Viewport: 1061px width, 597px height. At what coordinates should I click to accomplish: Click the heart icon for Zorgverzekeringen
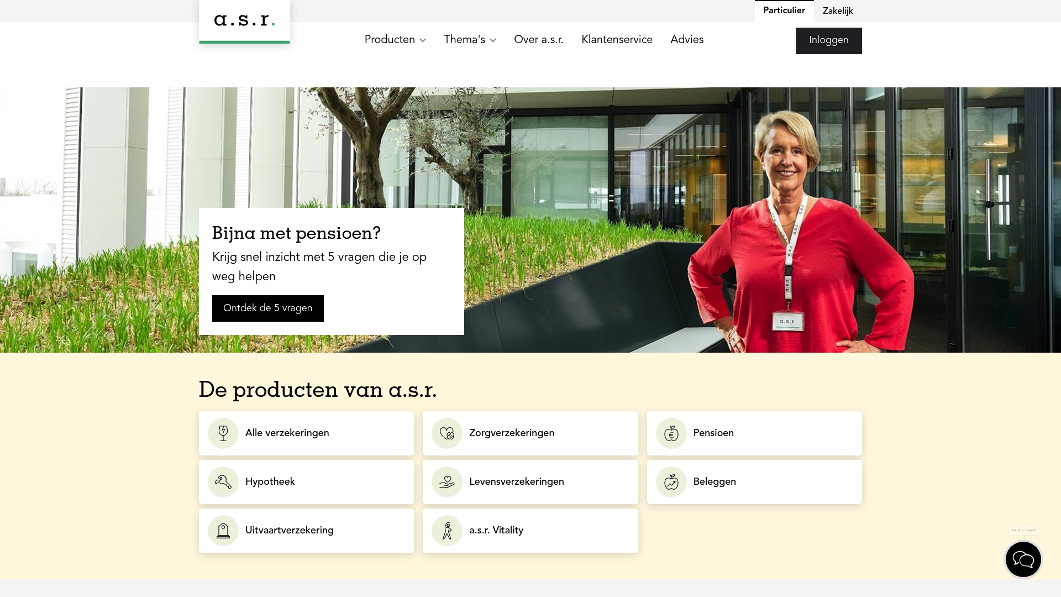click(x=447, y=433)
